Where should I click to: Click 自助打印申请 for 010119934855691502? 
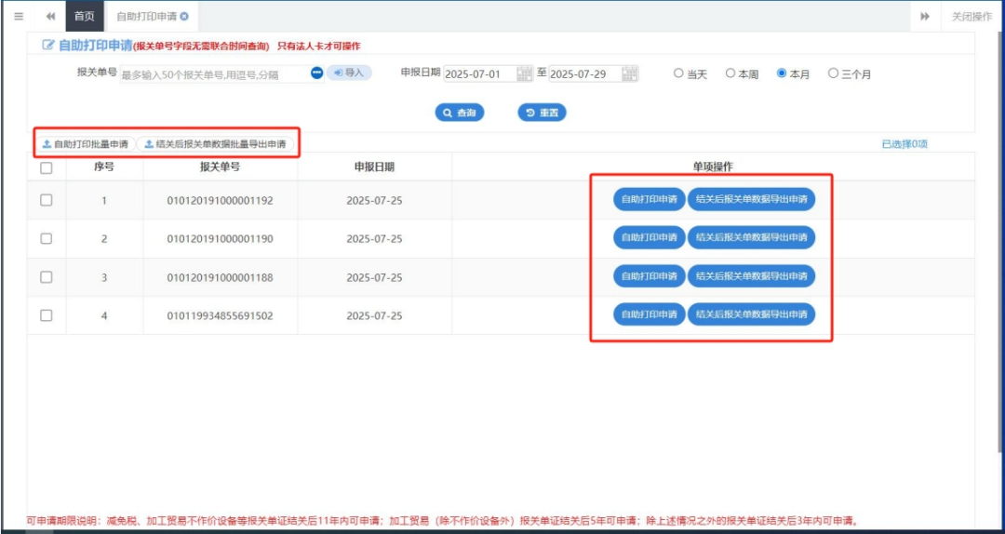point(650,314)
